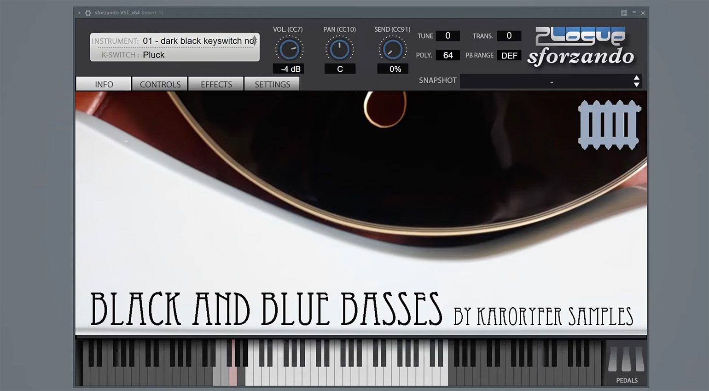Click the Snapshot up/down stepper arrows

636,81
